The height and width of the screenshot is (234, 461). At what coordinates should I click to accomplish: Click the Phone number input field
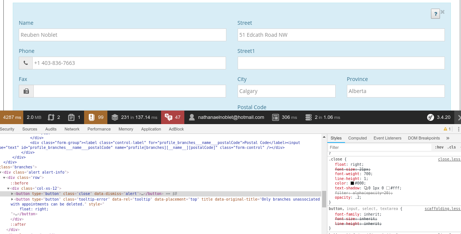[129, 63]
